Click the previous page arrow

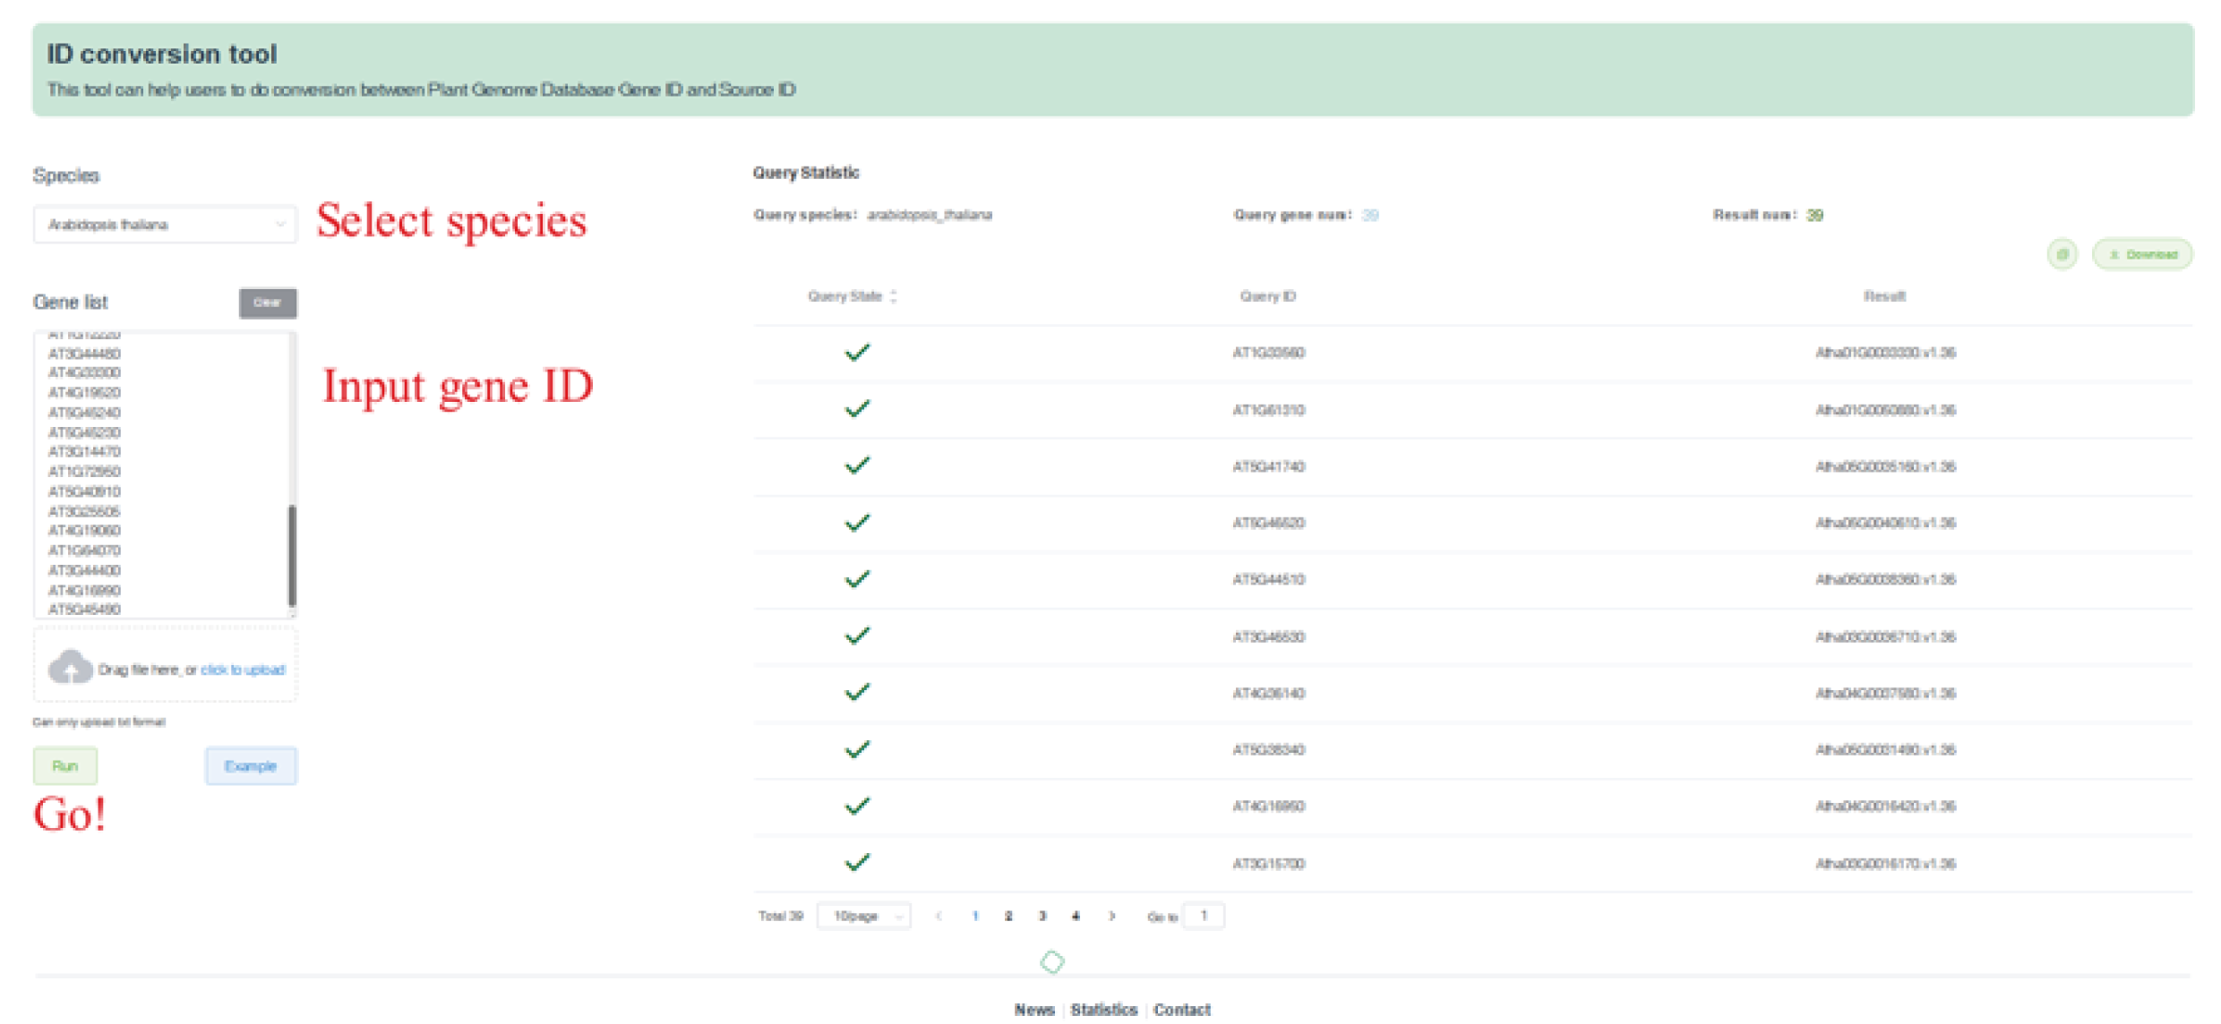pyautogui.click(x=939, y=916)
